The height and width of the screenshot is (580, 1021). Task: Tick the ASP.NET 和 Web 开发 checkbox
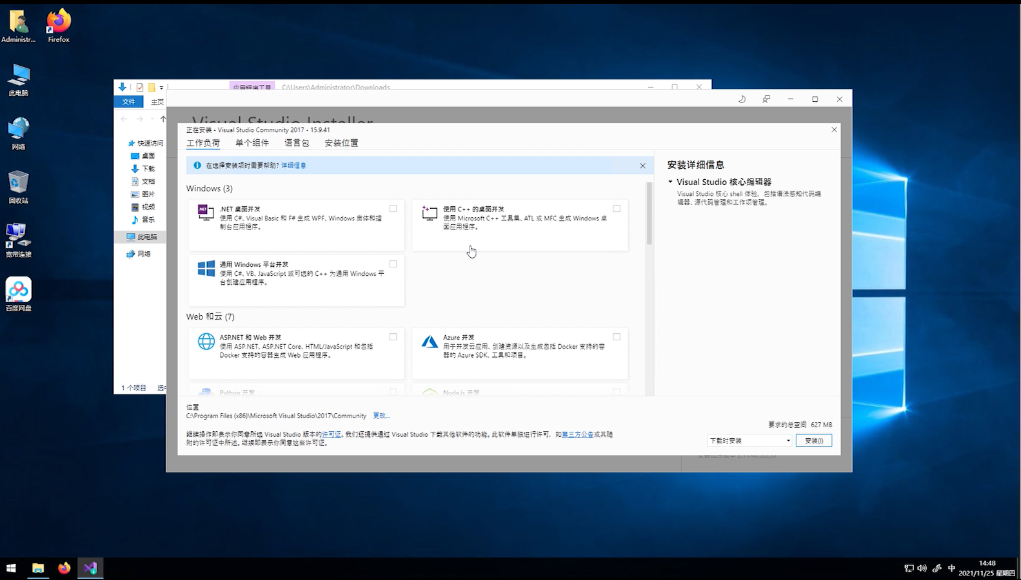click(x=393, y=336)
